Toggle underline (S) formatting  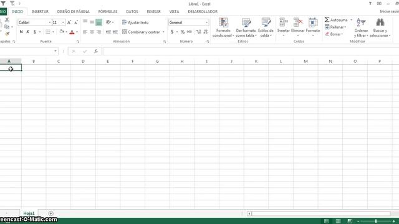(x=35, y=32)
